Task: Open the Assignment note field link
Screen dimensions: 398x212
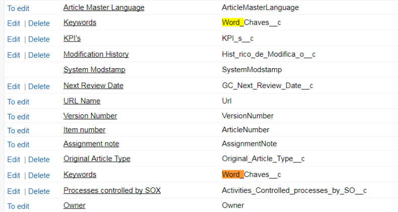Action: pyautogui.click(x=91, y=144)
